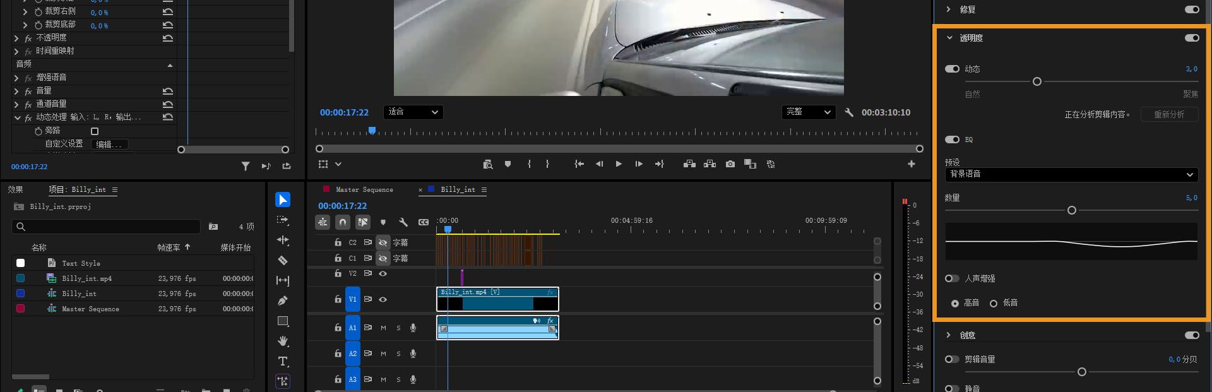
Task: Click the Lift button in program monitor
Action: pyautogui.click(x=689, y=164)
